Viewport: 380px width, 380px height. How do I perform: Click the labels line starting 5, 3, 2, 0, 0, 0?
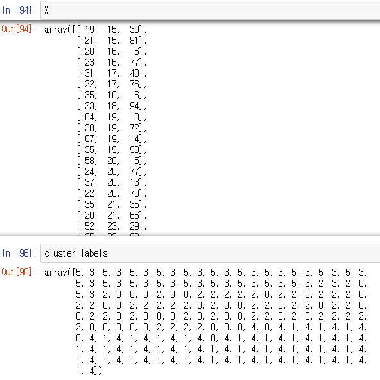[x=221, y=294]
